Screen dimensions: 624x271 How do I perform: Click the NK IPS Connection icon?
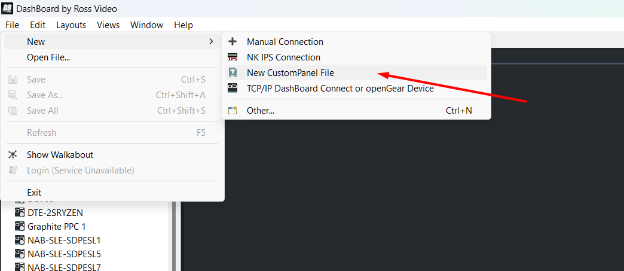[233, 57]
